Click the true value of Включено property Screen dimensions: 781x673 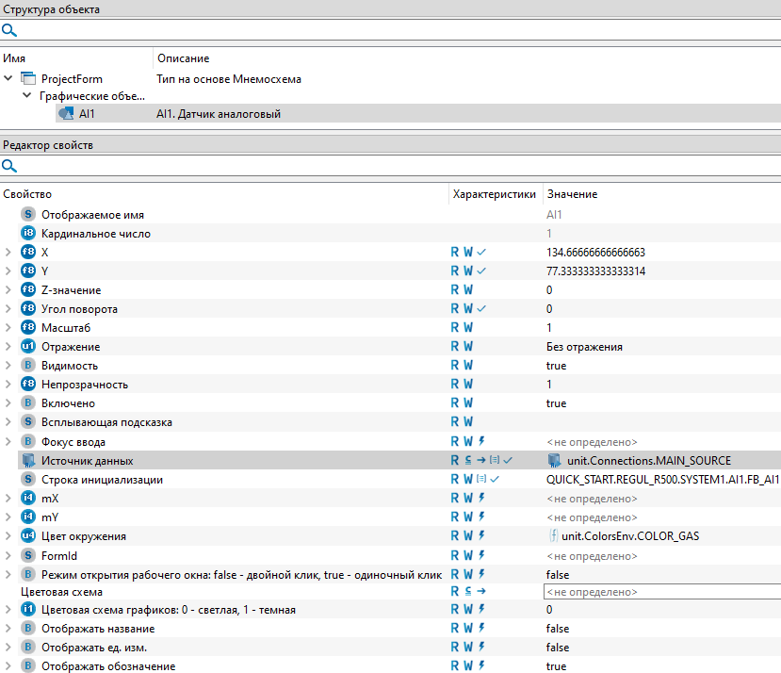click(x=556, y=403)
